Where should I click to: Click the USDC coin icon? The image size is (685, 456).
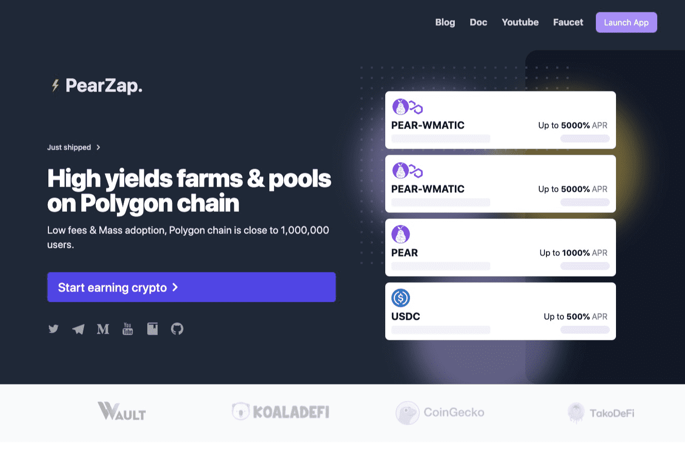pos(401,298)
